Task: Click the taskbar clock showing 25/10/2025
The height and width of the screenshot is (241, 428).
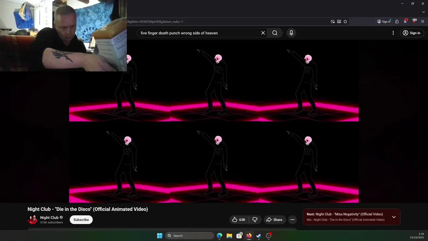Action: coord(417,236)
